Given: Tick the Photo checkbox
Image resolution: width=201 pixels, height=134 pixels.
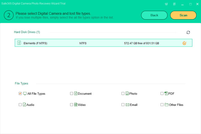Looking at the screenshot, I should pyautogui.click(x=123, y=94).
